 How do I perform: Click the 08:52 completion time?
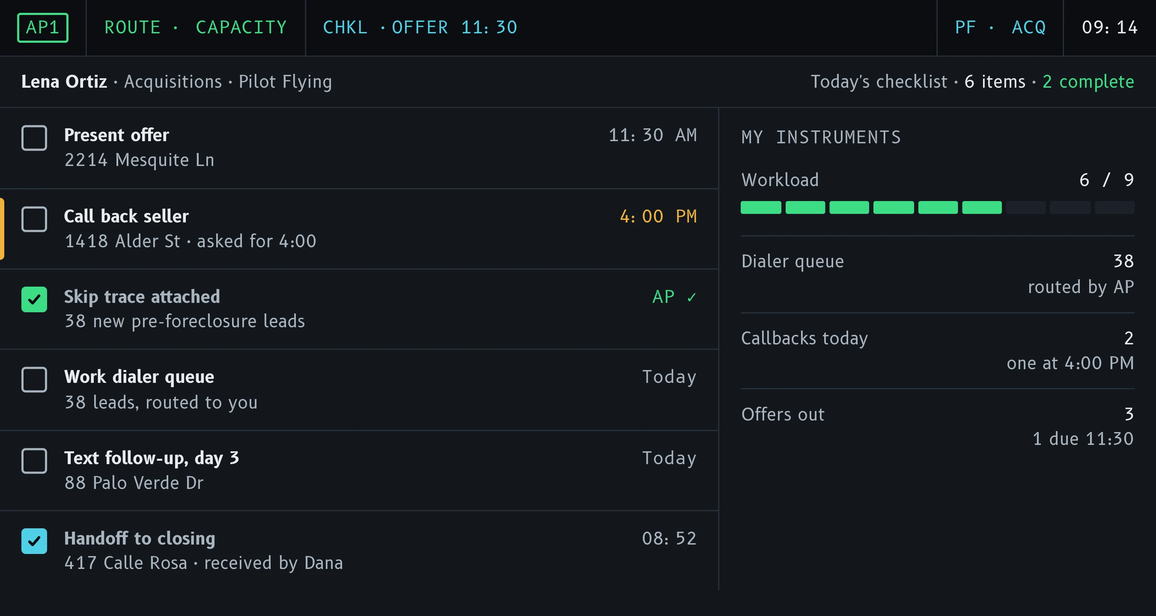(x=670, y=538)
